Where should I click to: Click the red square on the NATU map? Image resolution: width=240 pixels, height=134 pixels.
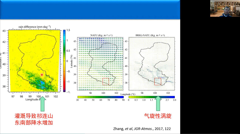click(x=106, y=82)
